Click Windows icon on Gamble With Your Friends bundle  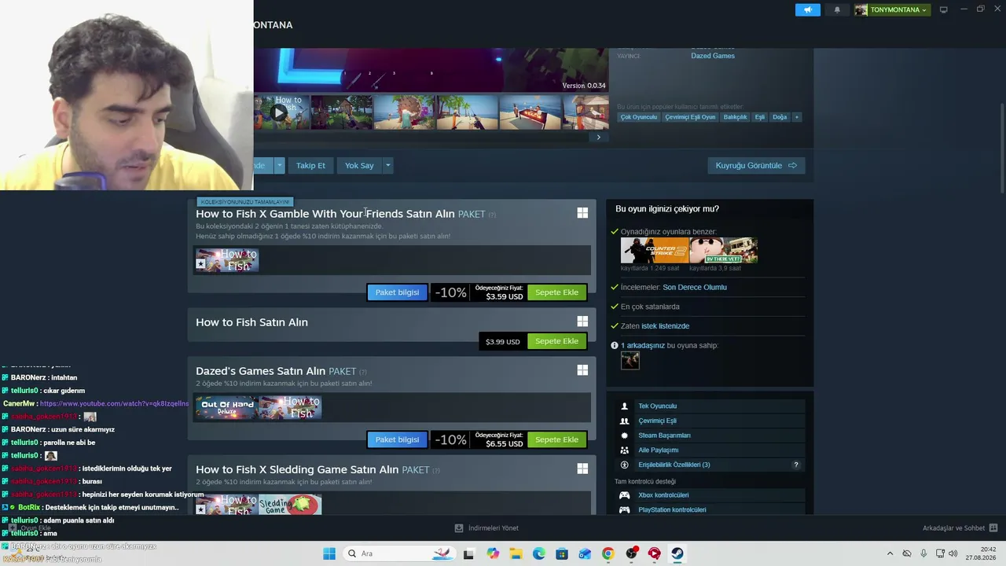point(582,213)
